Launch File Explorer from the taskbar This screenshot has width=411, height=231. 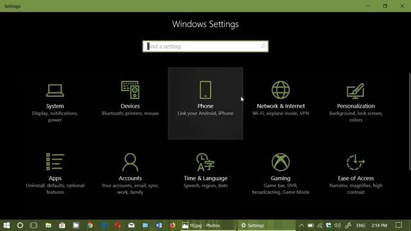pos(48,225)
